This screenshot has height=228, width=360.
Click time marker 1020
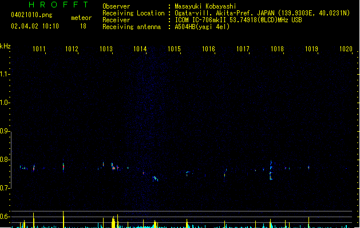(x=346, y=49)
